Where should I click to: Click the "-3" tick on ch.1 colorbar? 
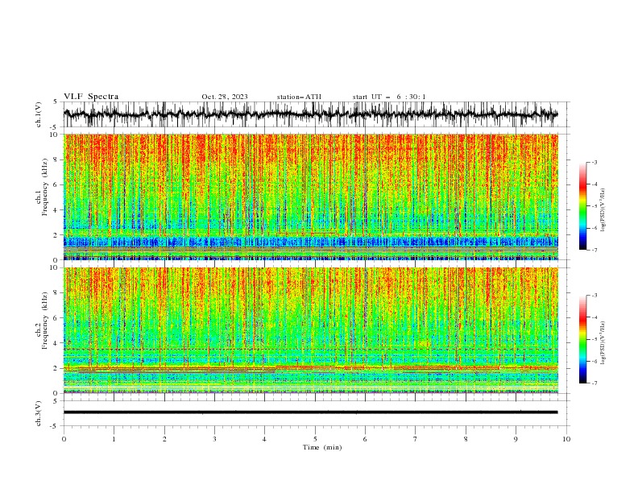click(x=594, y=162)
